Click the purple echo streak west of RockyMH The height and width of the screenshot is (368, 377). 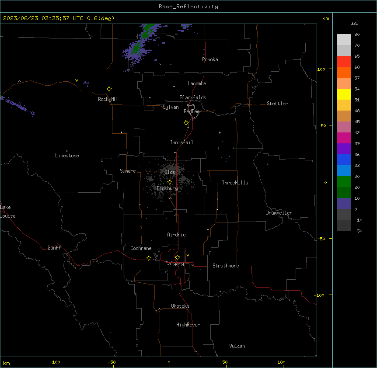(17, 105)
